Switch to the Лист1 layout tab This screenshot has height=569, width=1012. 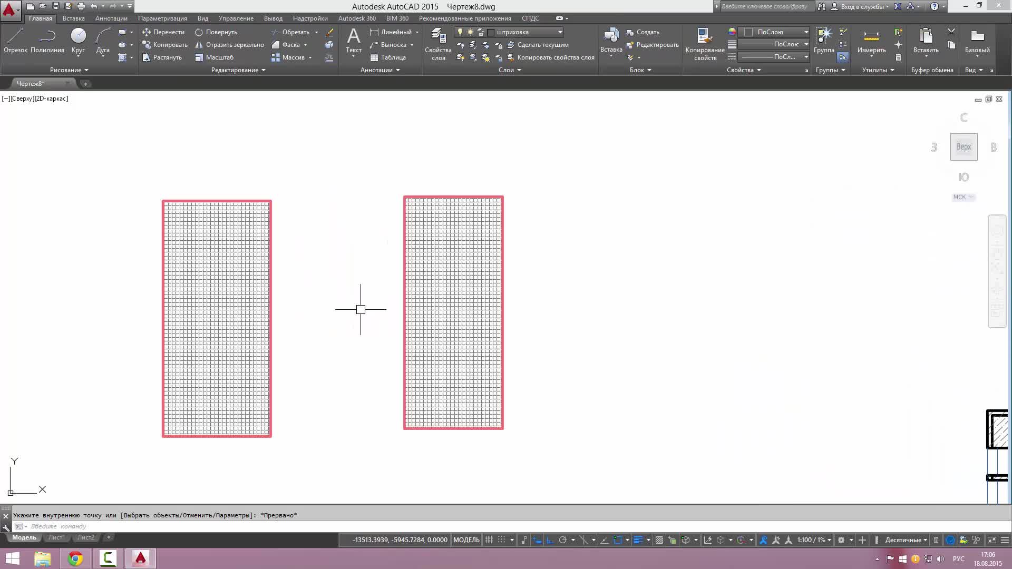pyautogui.click(x=56, y=538)
